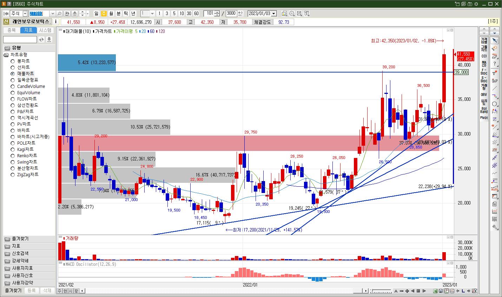
Task: Select the Kagi차트 radio option
Action: point(13,149)
